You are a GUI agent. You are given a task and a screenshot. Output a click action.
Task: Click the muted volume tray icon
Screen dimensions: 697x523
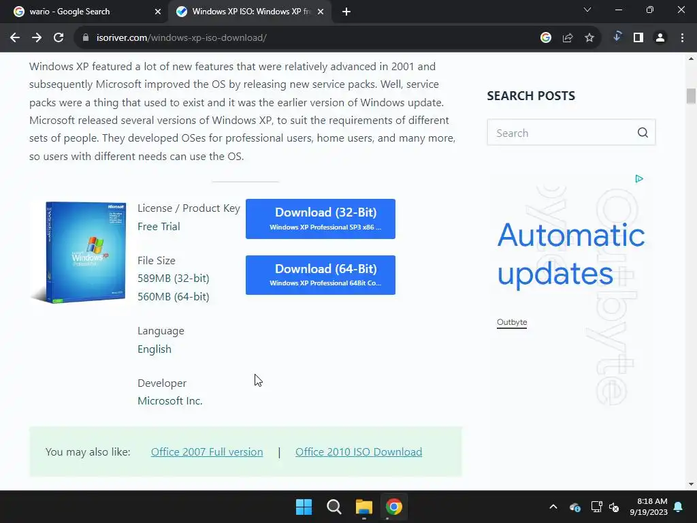click(x=614, y=507)
